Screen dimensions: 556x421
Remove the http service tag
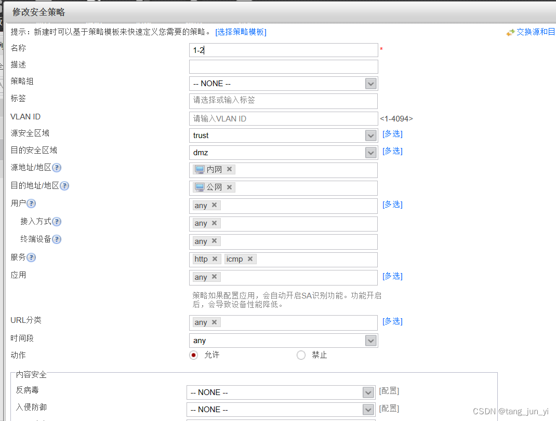pyautogui.click(x=215, y=259)
